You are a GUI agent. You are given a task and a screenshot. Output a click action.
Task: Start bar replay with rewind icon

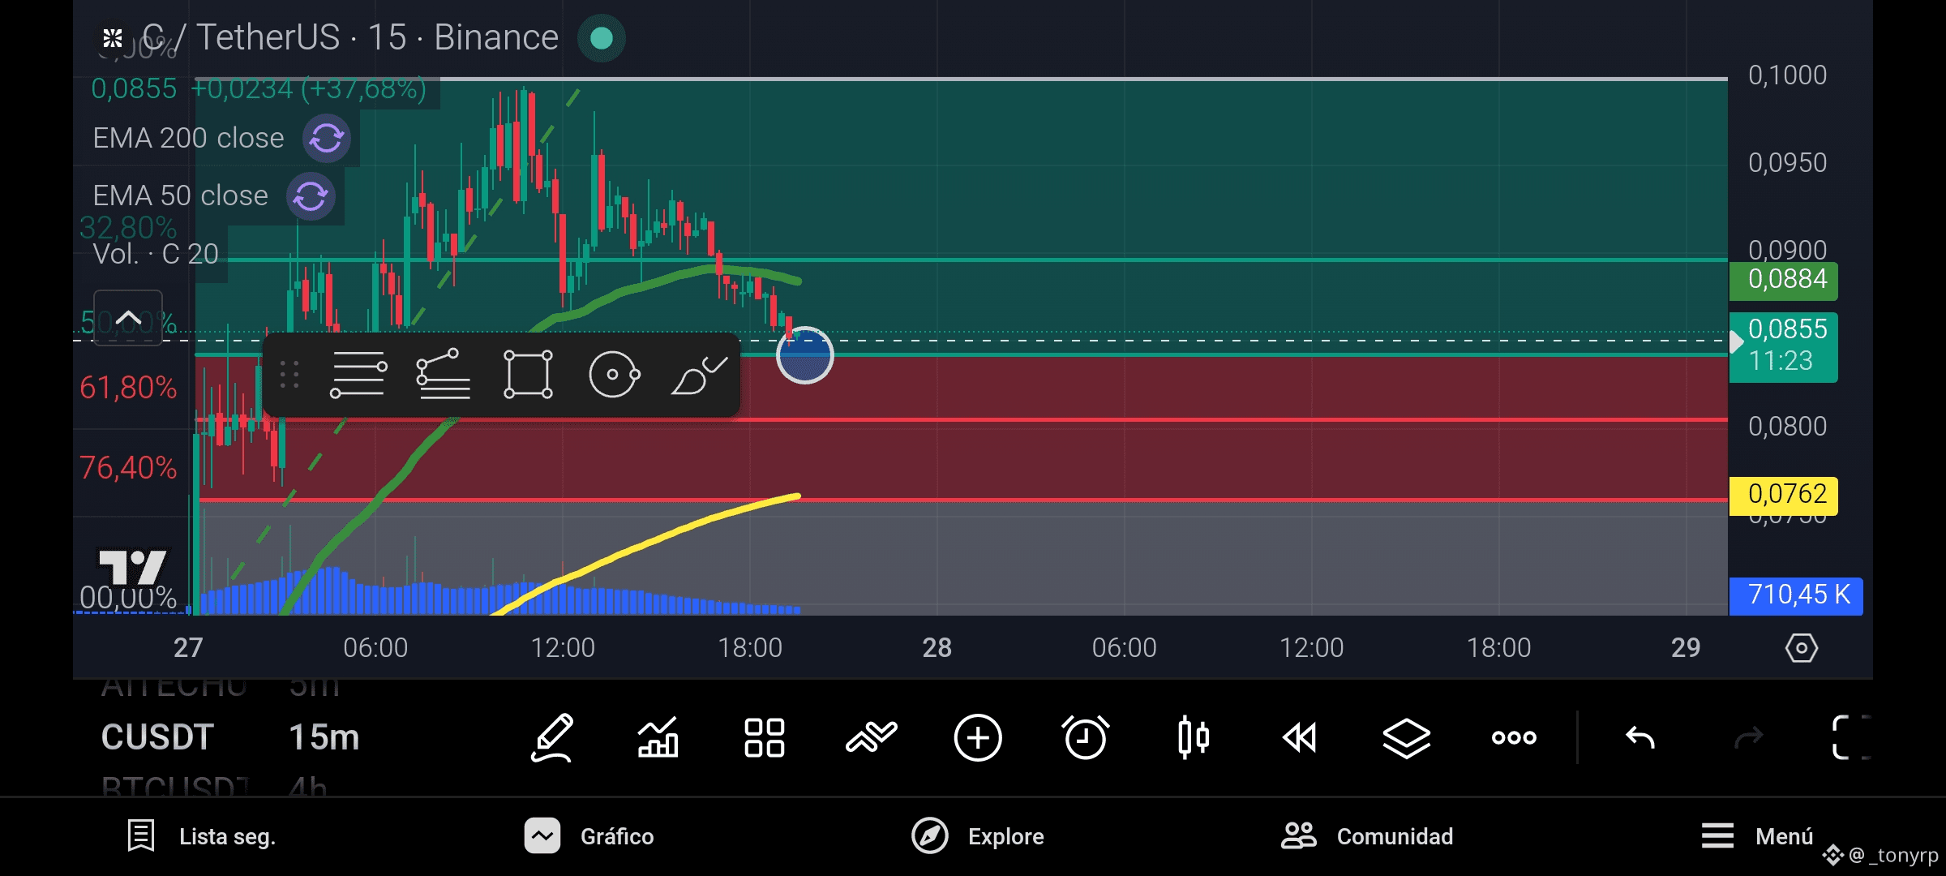click(1300, 738)
